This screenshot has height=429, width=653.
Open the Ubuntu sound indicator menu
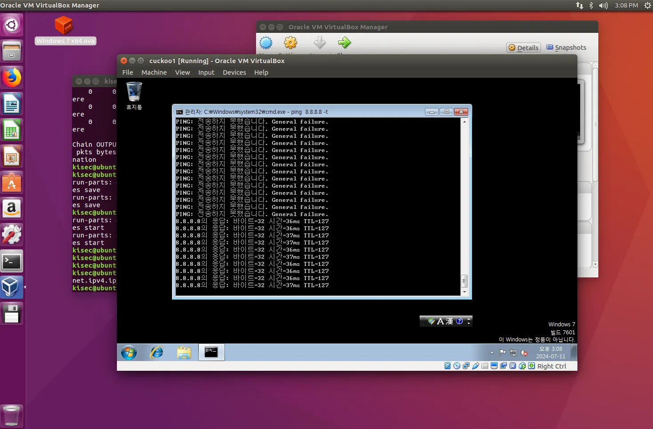pyautogui.click(x=603, y=5)
